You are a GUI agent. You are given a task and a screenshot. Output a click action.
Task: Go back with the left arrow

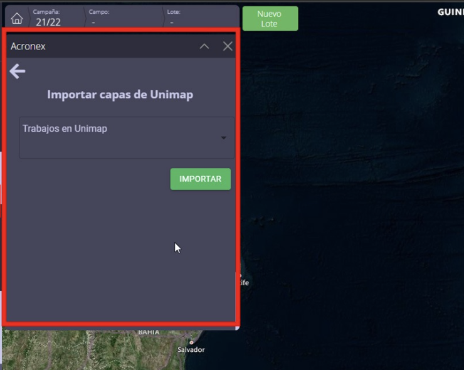pos(18,71)
